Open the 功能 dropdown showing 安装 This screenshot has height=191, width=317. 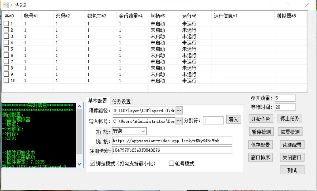(129, 131)
